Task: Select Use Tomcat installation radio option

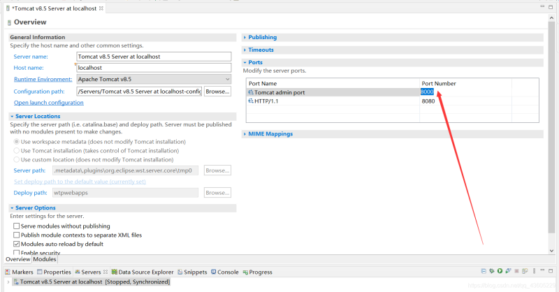Action: (16, 150)
